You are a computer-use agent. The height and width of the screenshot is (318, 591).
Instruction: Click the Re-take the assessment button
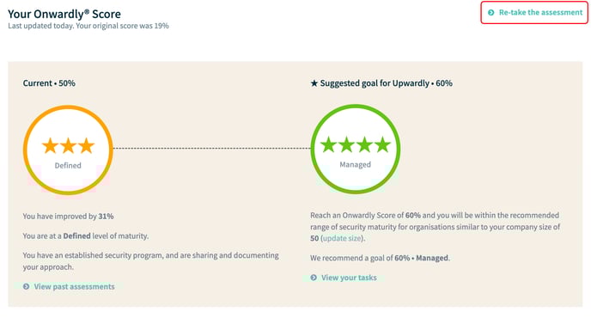click(x=534, y=12)
